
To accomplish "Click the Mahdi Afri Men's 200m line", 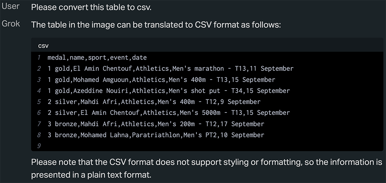I will 156,124.
